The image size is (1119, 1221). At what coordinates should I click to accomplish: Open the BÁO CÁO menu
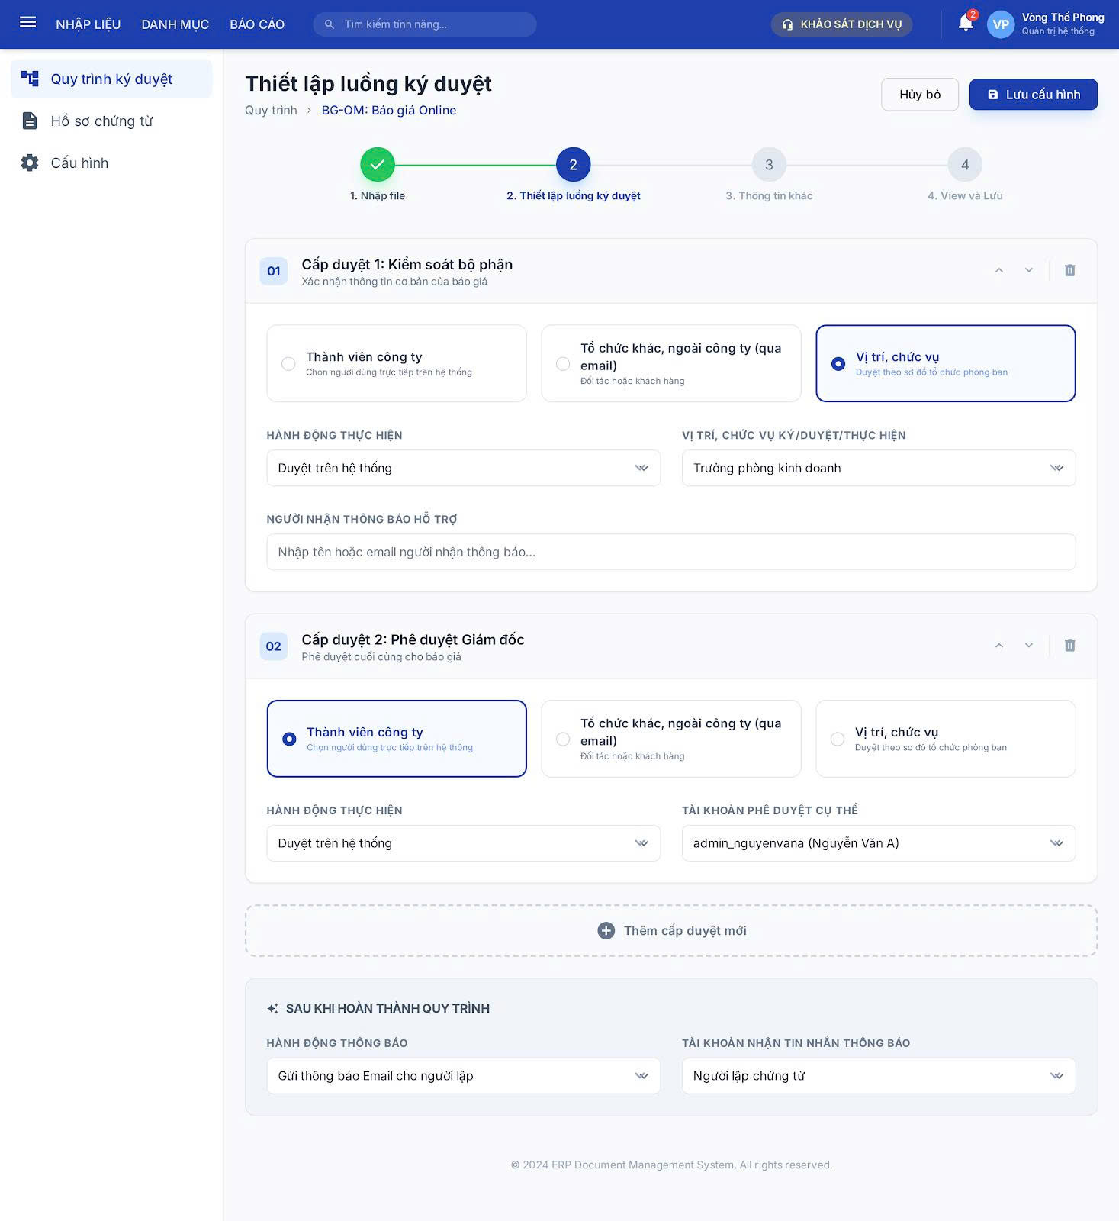tap(257, 24)
